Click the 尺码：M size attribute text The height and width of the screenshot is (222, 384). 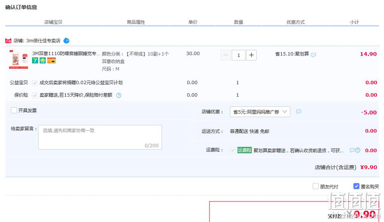coord(111,69)
